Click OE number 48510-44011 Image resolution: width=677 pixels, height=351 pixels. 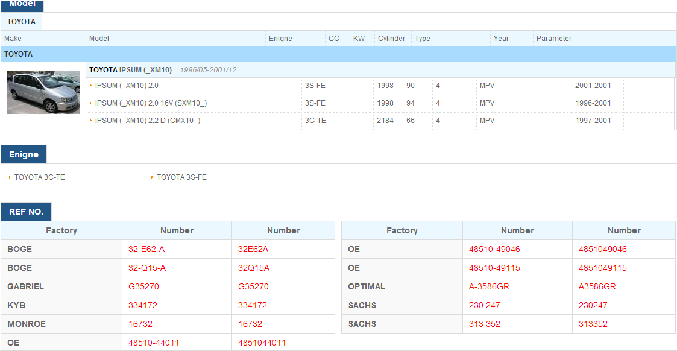(154, 343)
